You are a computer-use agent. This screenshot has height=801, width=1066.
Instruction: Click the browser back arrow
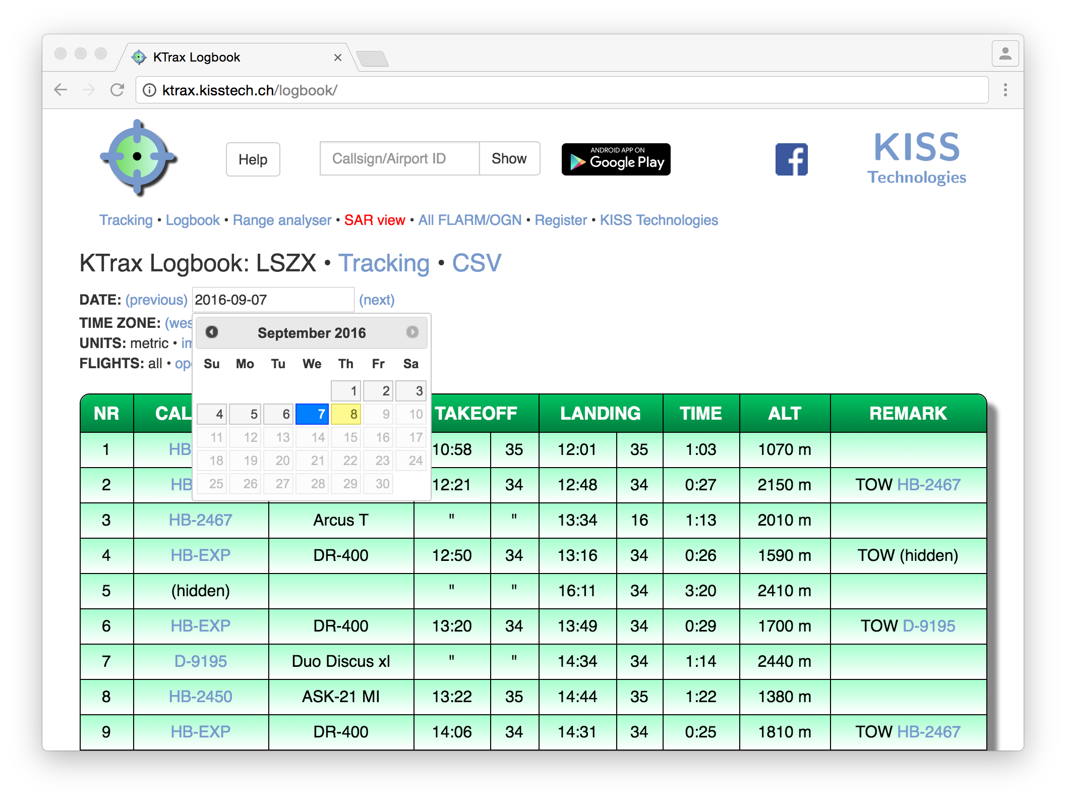pyautogui.click(x=61, y=90)
